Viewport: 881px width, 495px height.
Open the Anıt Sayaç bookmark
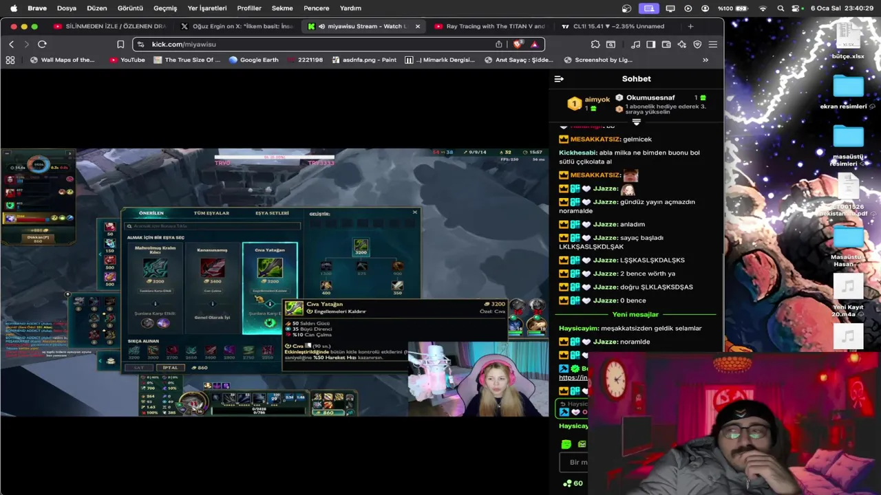coord(518,60)
